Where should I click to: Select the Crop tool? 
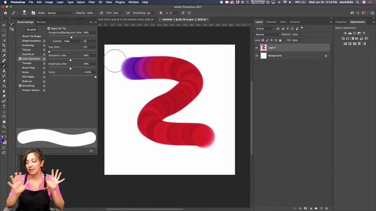coord(4,45)
